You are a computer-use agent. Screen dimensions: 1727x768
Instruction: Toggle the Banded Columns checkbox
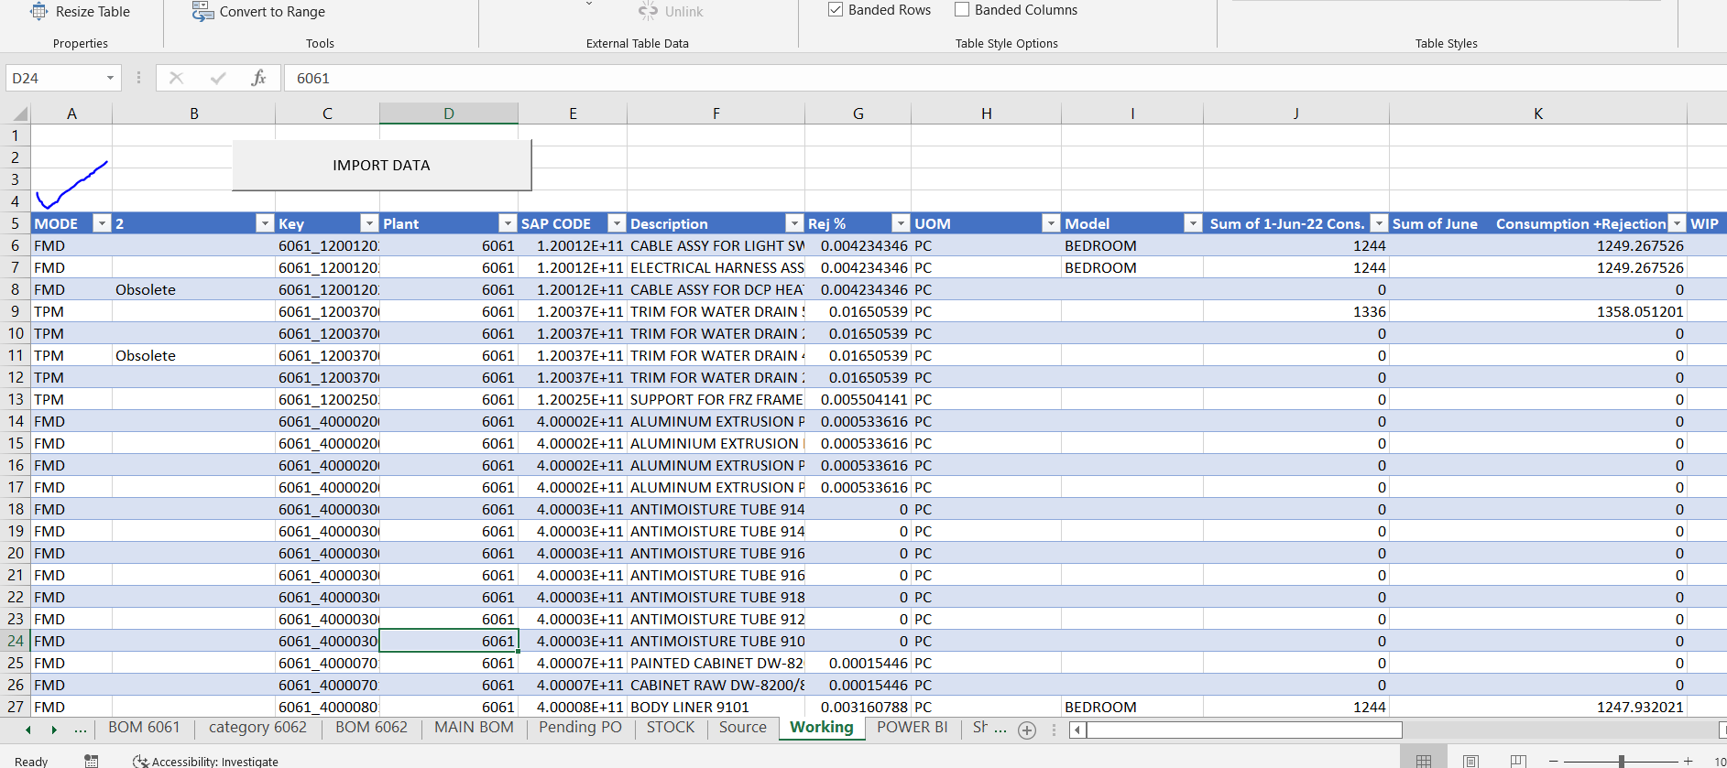click(x=962, y=9)
